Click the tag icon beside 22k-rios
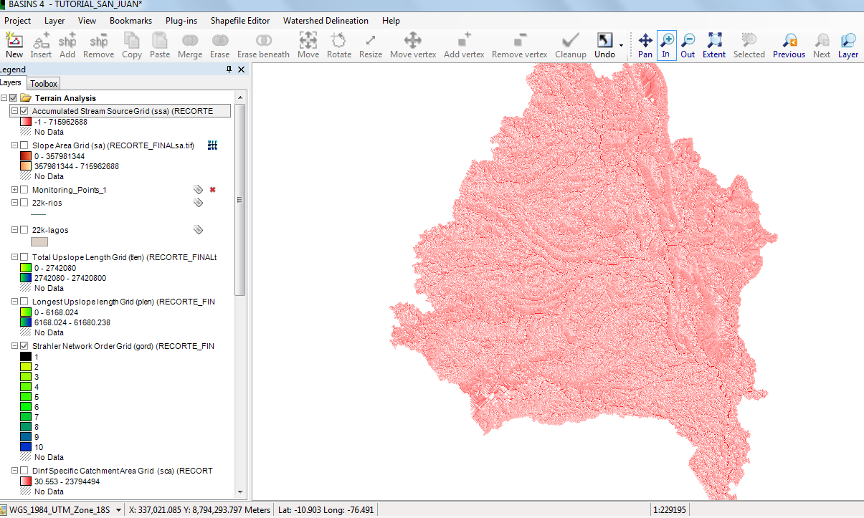This screenshot has height=518, width=864. pyautogui.click(x=198, y=203)
